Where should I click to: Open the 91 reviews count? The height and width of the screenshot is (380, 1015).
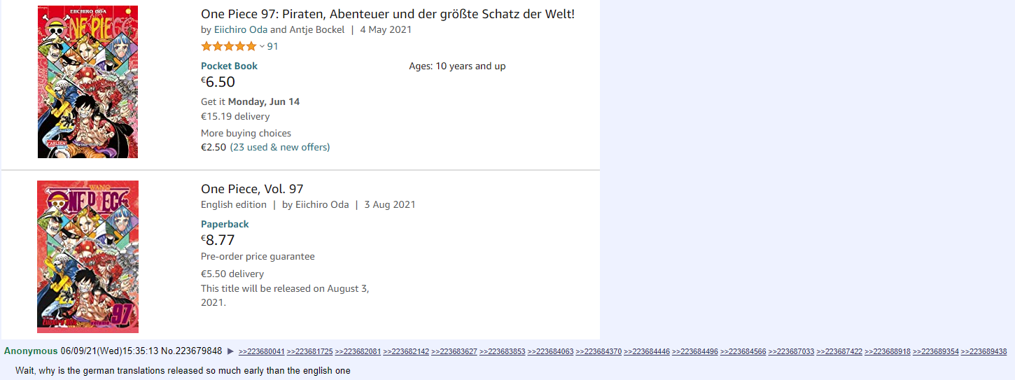273,46
